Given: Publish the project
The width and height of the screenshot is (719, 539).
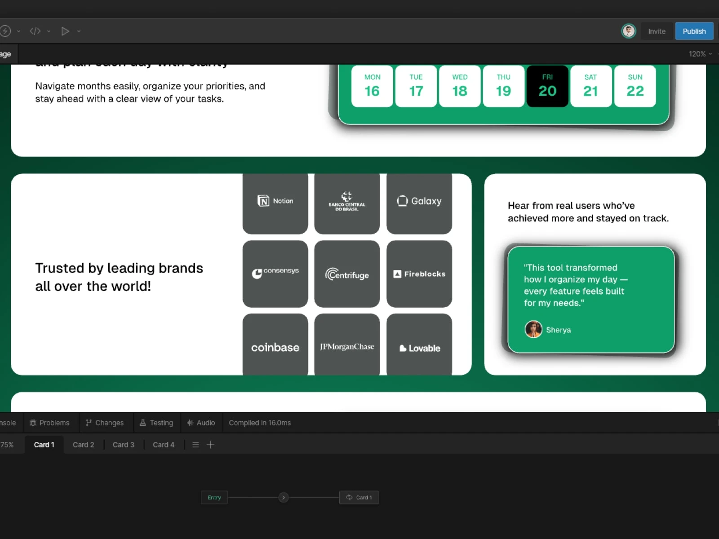Looking at the screenshot, I should 694,31.
